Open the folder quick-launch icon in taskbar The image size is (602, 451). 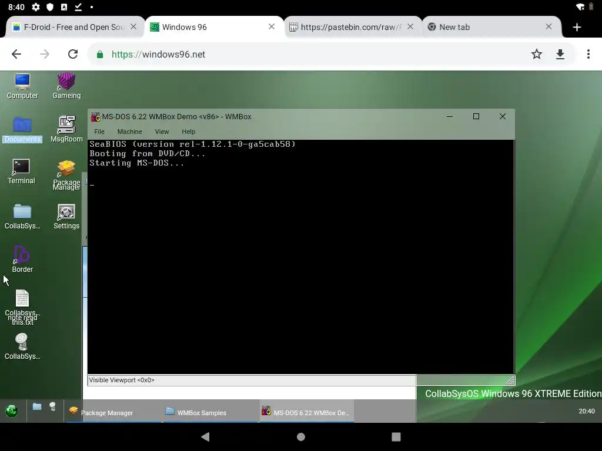[37, 406]
